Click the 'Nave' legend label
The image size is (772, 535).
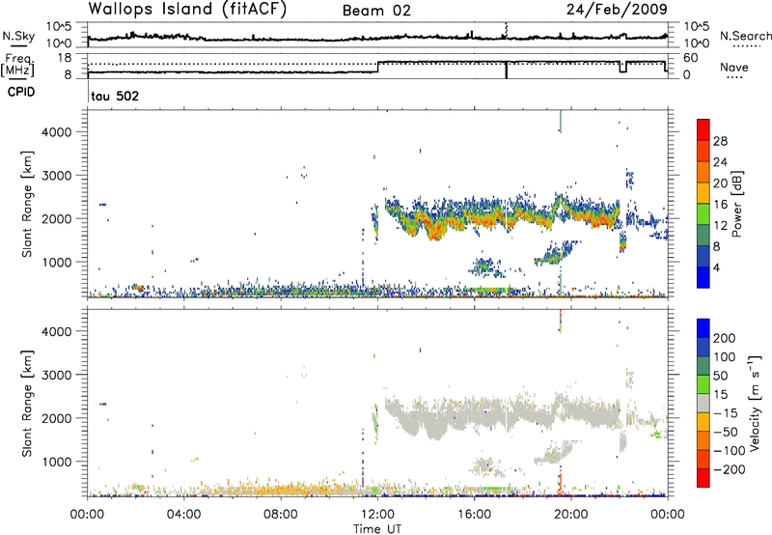pyautogui.click(x=734, y=67)
